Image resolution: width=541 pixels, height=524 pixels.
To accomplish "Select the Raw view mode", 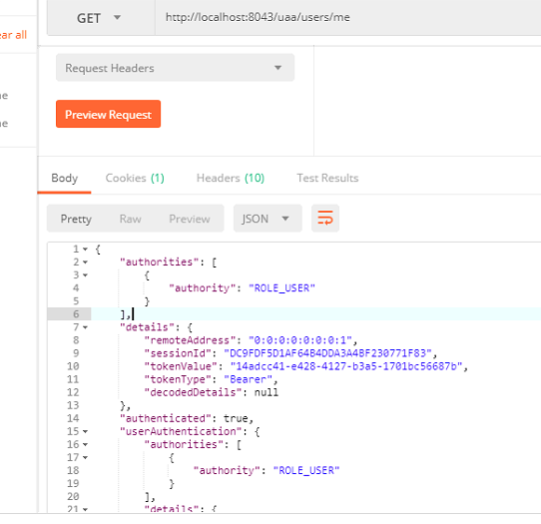I will (x=131, y=219).
